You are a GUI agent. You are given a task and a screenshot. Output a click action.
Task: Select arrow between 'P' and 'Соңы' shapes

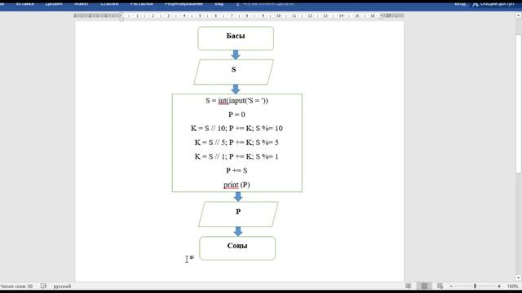click(x=238, y=231)
